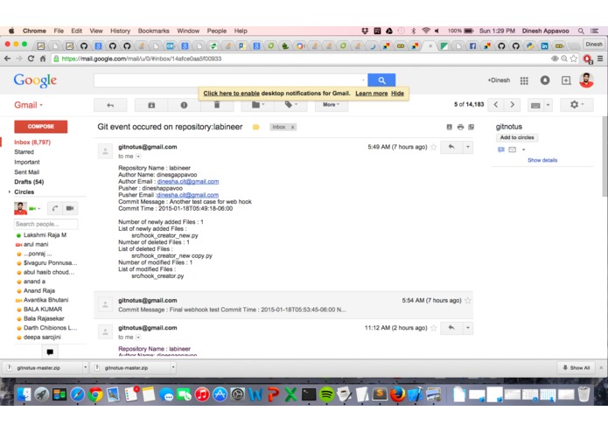
Task: Print all messages in conversation
Action: [460, 127]
